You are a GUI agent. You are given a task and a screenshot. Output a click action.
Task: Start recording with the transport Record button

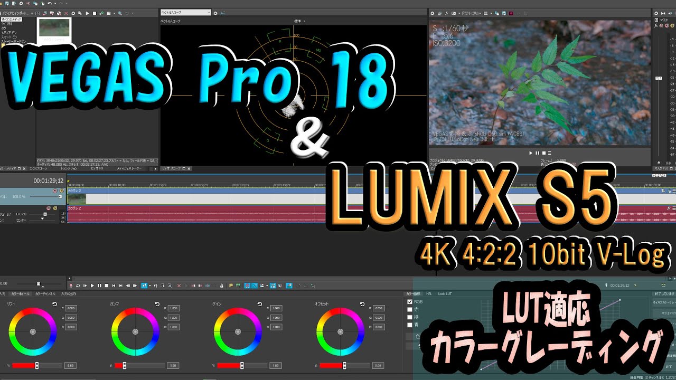[71, 286]
